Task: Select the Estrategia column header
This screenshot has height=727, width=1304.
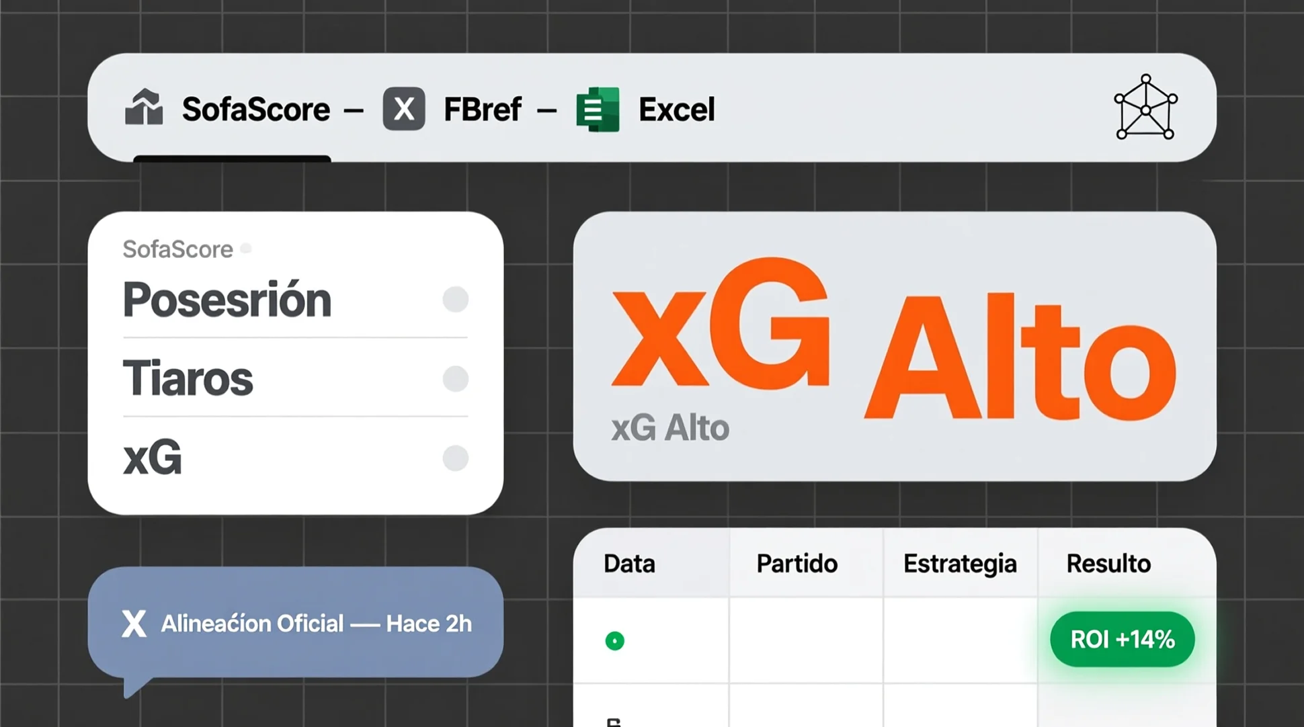Action: coord(960,563)
